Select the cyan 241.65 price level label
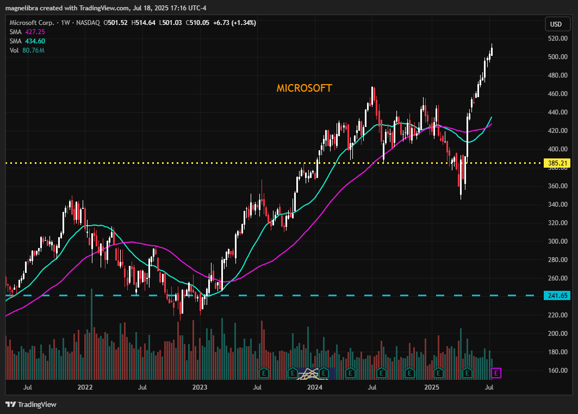This screenshot has height=414, width=578. (x=557, y=296)
